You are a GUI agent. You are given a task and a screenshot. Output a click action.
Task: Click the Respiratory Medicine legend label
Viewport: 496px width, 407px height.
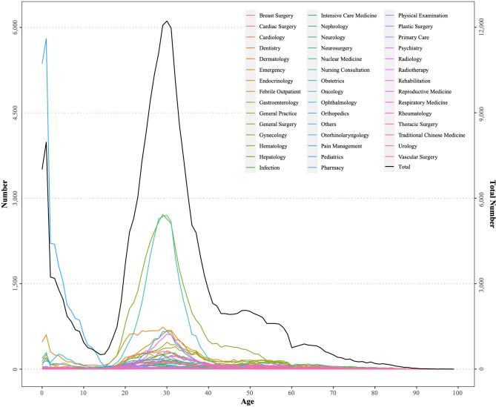pos(423,102)
